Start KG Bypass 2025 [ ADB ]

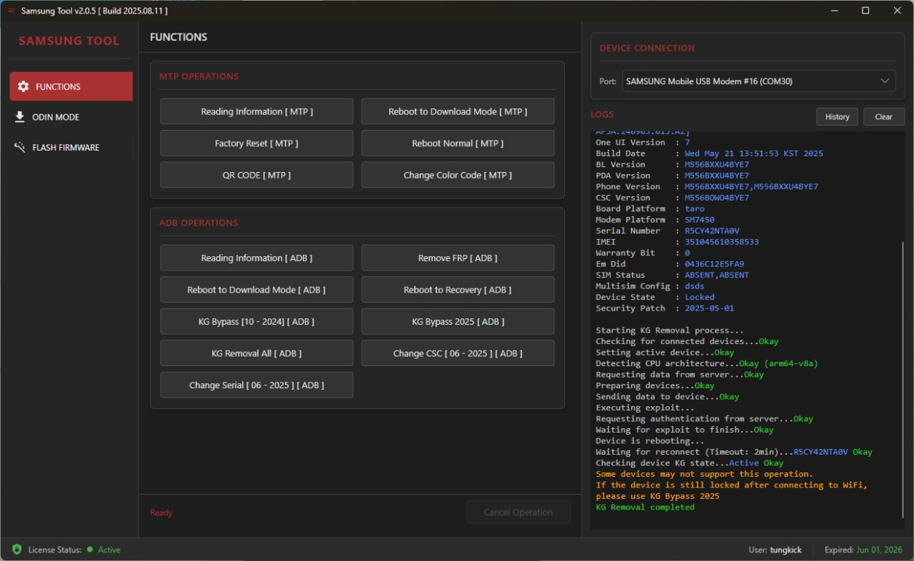coord(457,321)
